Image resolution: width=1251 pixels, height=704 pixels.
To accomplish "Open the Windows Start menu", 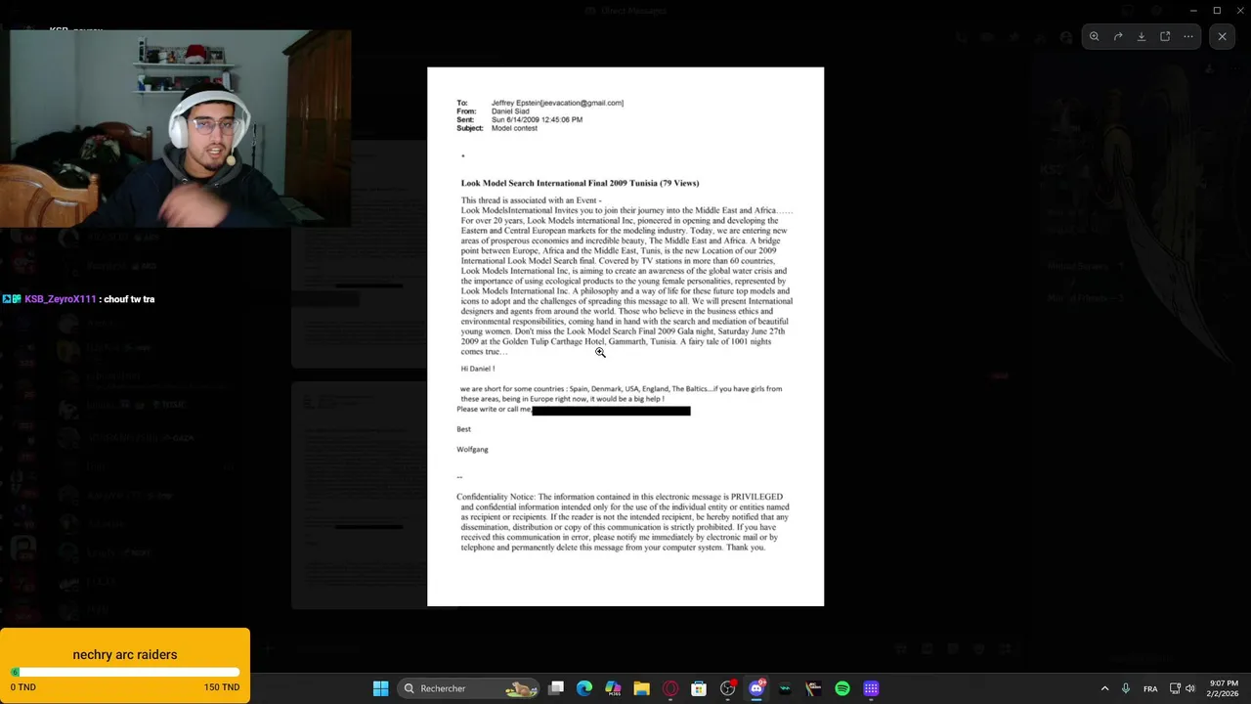I will point(381,688).
